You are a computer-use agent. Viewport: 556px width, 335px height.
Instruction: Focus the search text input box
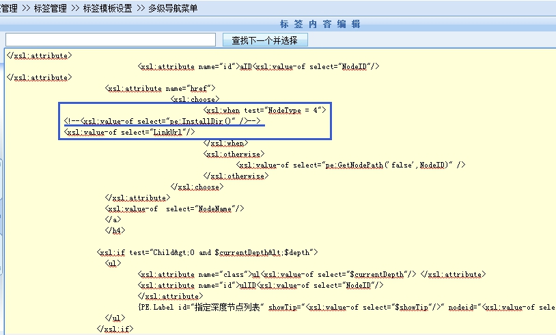[111, 40]
